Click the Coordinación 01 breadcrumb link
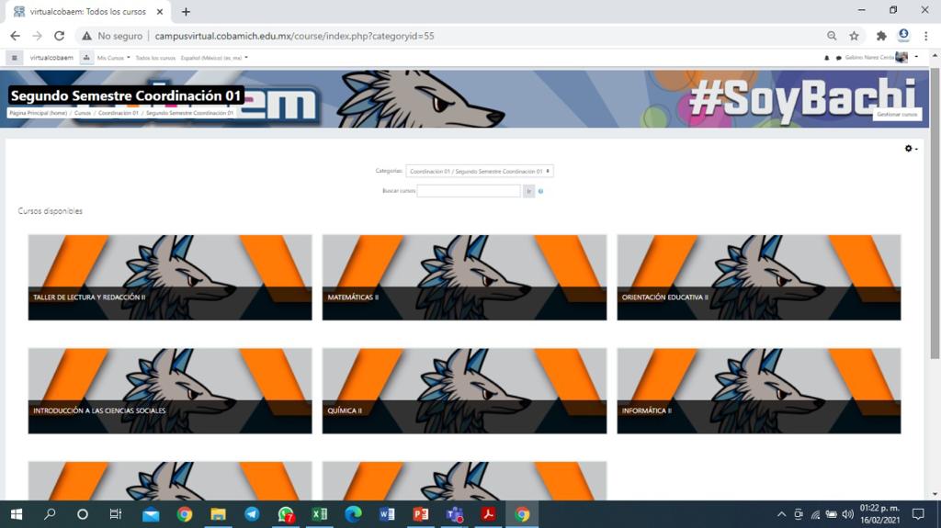 119,113
